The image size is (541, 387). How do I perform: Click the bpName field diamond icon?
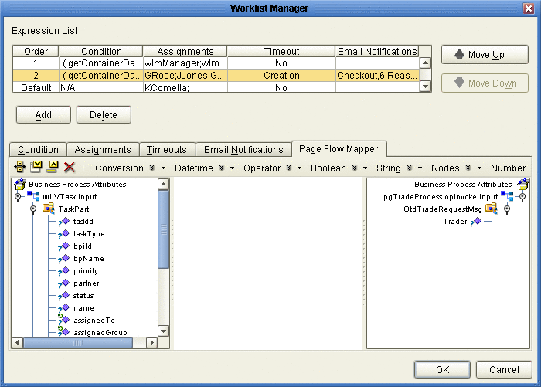(x=64, y=259)
